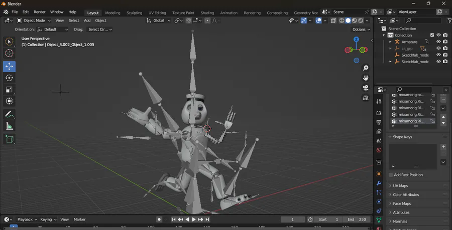Select the 3D Cursor tool
This screenshot has height=230, width=452.
tap(9, 53)
